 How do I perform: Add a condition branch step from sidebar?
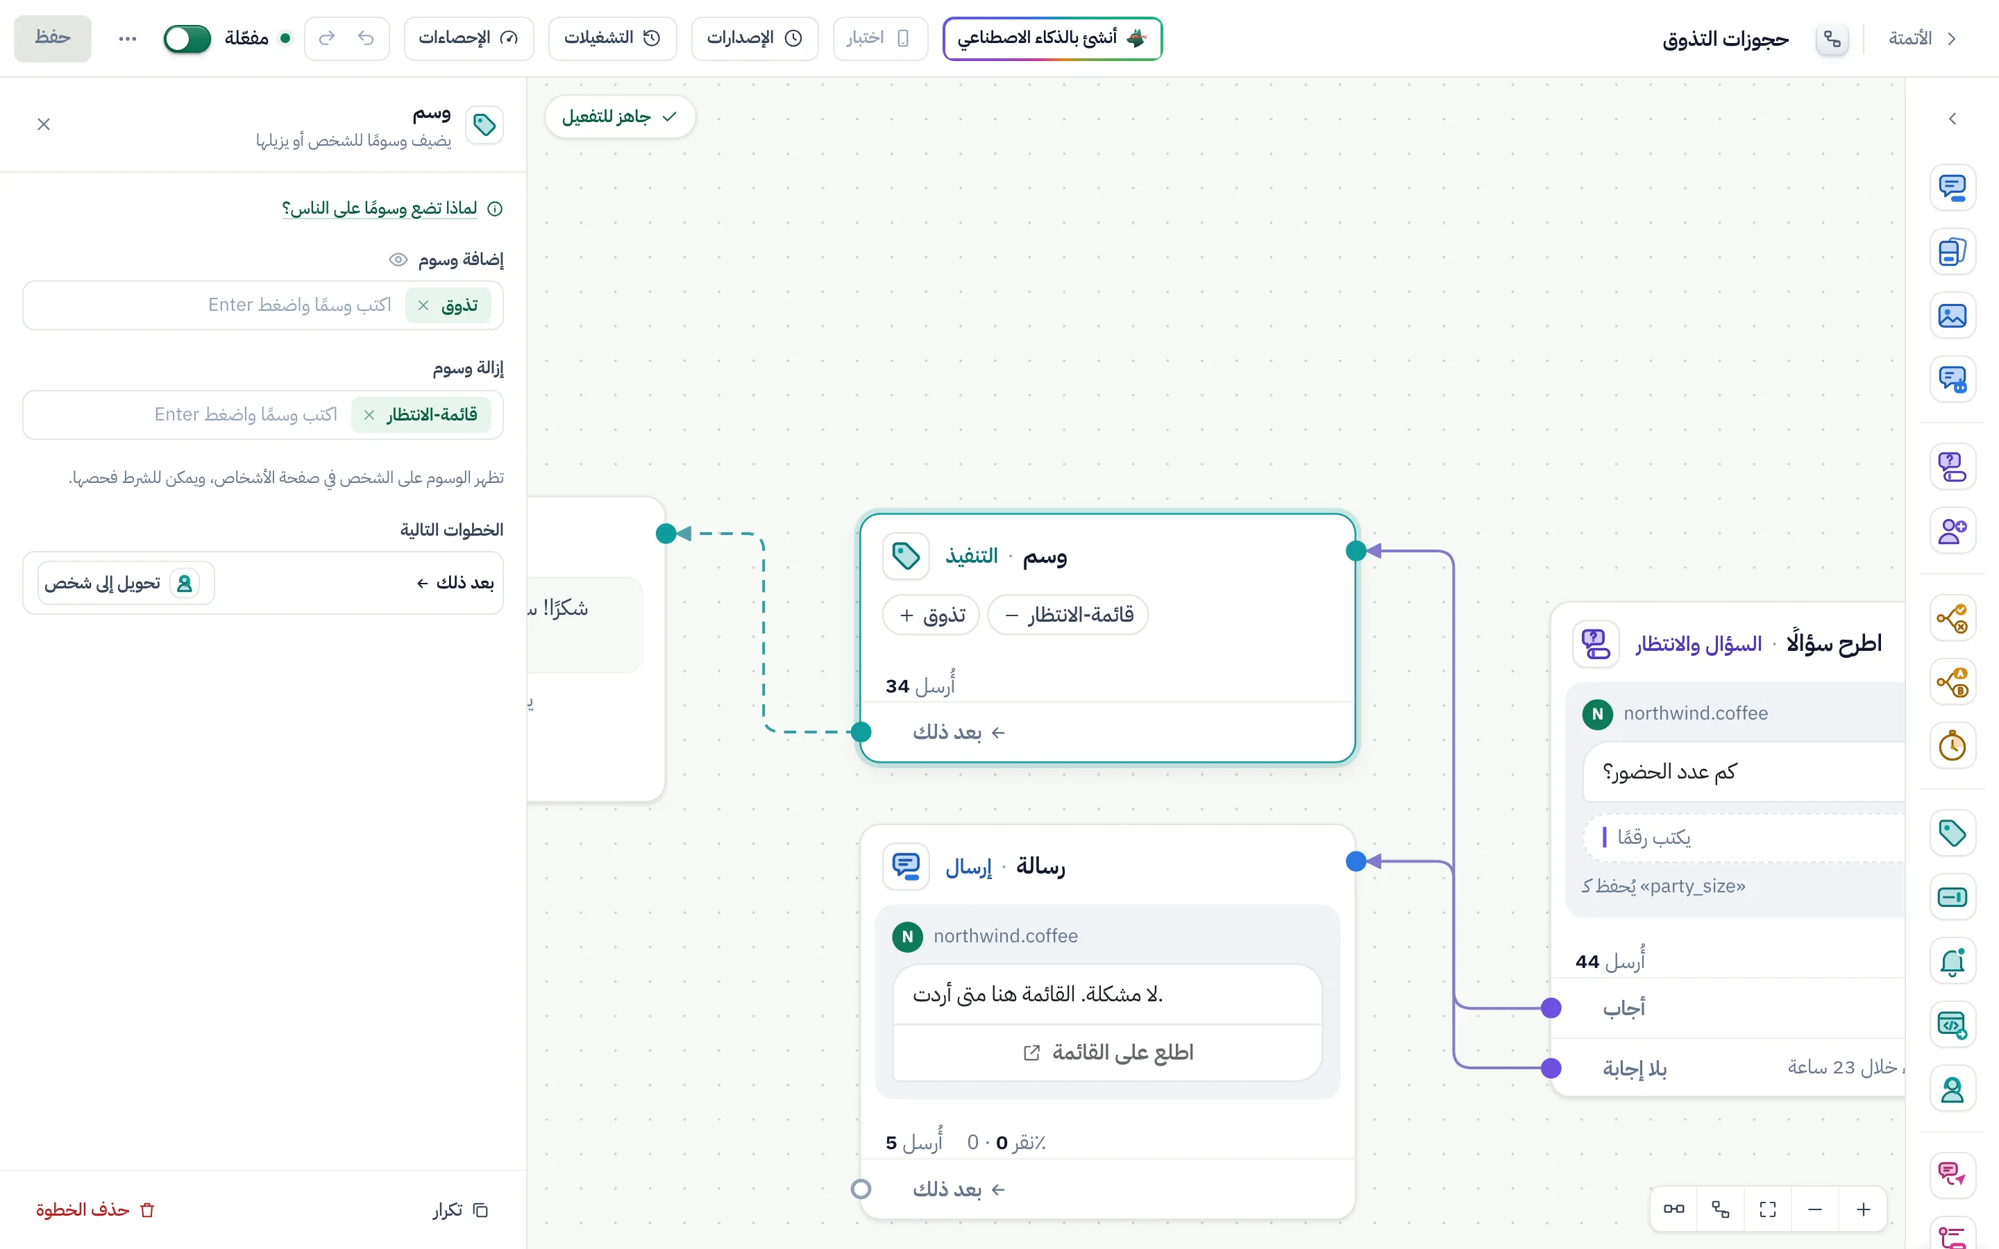pyautogui.click(x=1952, y=618)
